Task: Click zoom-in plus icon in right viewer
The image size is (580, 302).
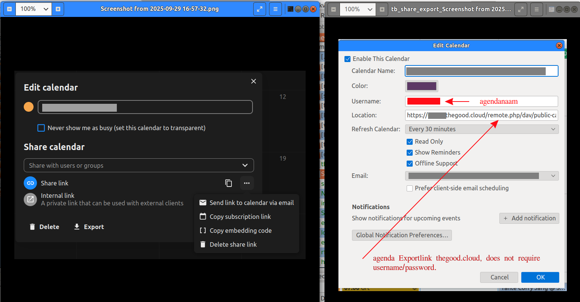Action: pyautogui.click(x=382, y=9)
